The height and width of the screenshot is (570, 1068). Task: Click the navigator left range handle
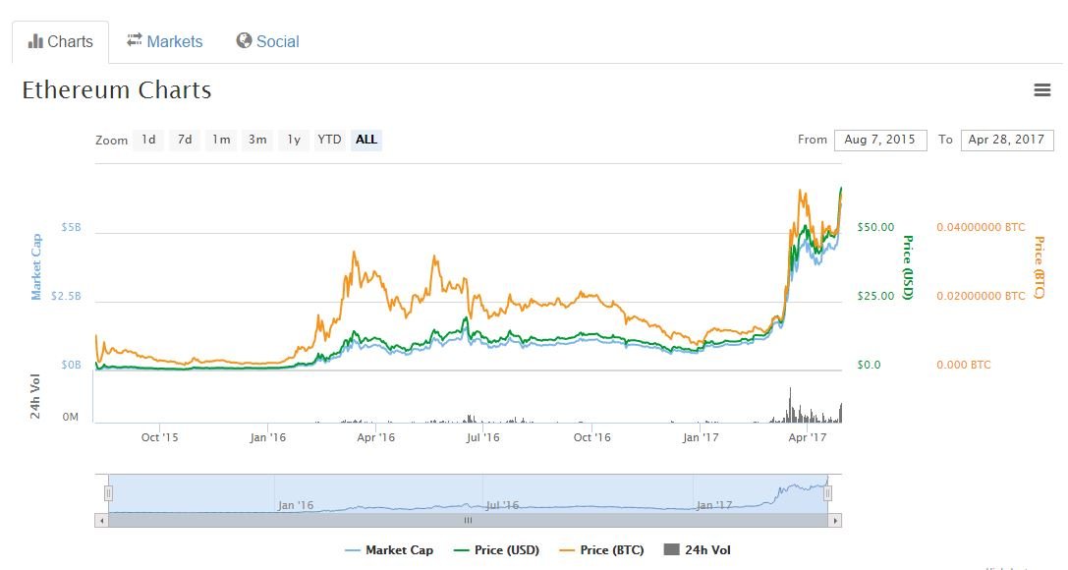point(108,493)
